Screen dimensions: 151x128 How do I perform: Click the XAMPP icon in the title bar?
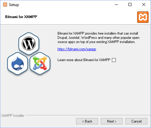[x=5, y=5]
